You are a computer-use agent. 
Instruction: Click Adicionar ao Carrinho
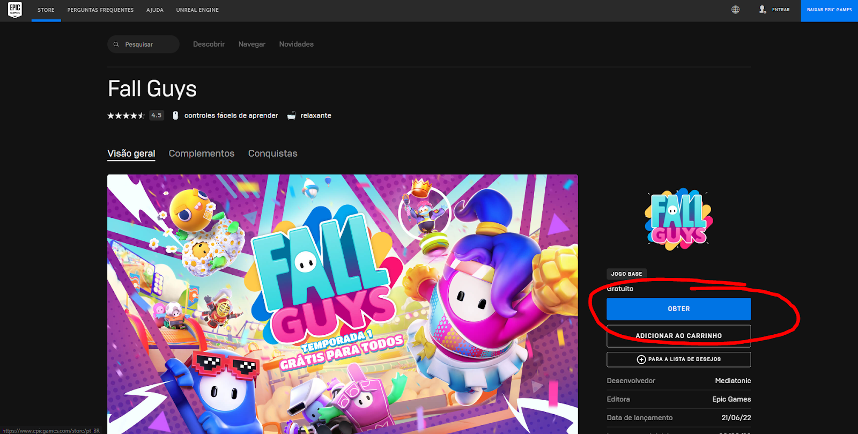tap(679, 336)
